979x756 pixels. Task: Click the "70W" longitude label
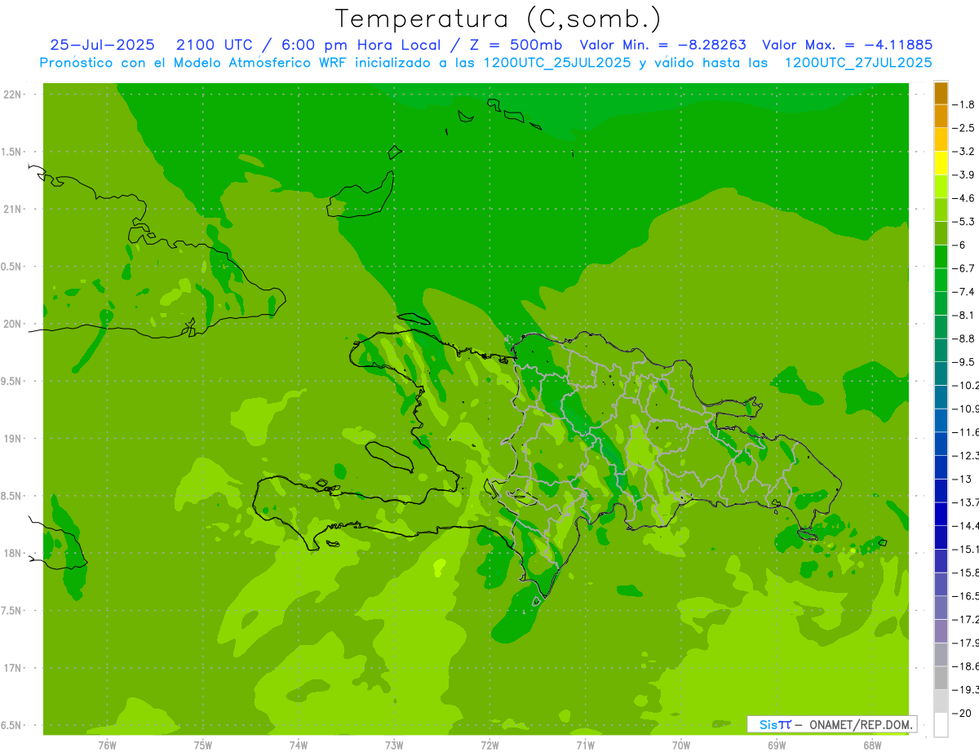point(681,745)
